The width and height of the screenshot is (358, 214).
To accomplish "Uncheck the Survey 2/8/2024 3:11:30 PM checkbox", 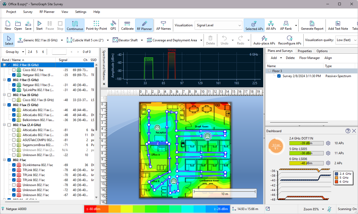I will tap(279, 76).
